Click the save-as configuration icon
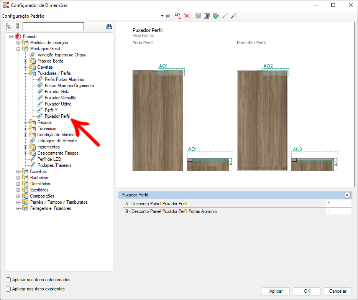 click(x=207, y=16)
